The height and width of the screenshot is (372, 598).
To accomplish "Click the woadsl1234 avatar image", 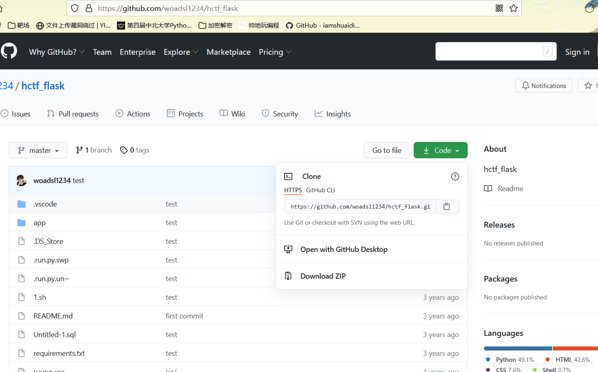I will point(22,180).
